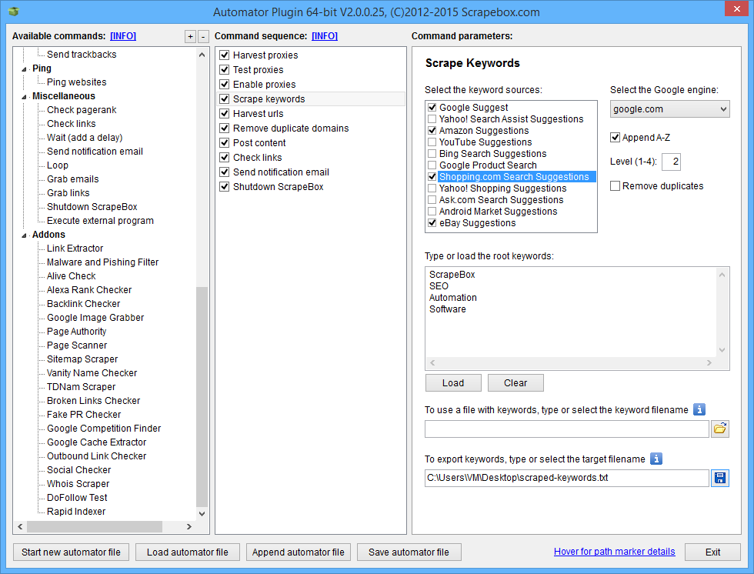Click the down arrow of available commands scrollbar
754x574 pixels.
point(202,513)
